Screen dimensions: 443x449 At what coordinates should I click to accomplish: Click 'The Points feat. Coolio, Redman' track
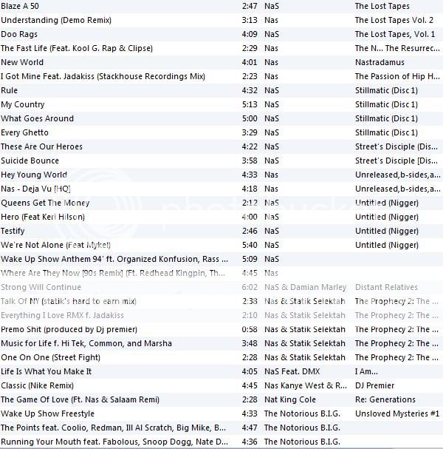click(x=113, y=427)
